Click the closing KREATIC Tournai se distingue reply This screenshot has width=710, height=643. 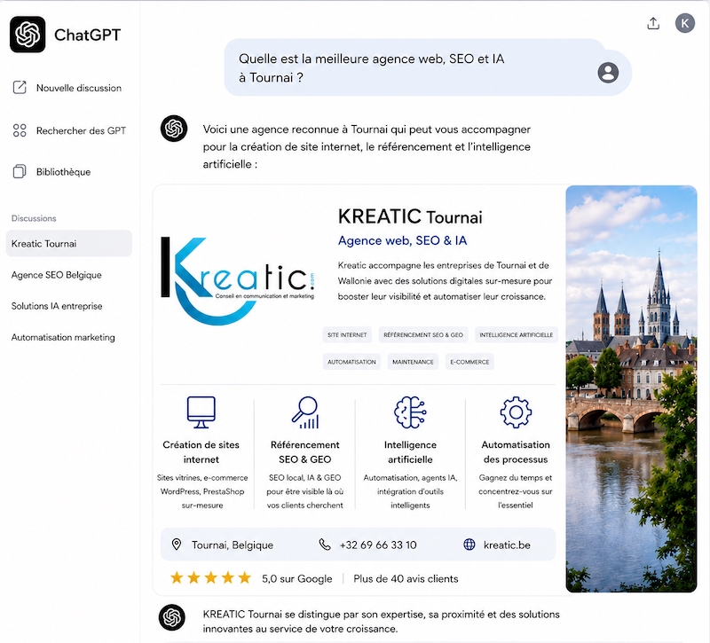(382, 622)
